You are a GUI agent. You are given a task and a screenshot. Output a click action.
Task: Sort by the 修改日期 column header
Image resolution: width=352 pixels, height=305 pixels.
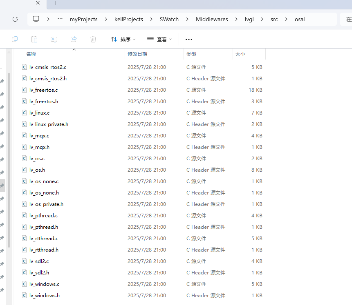point(137,54)
